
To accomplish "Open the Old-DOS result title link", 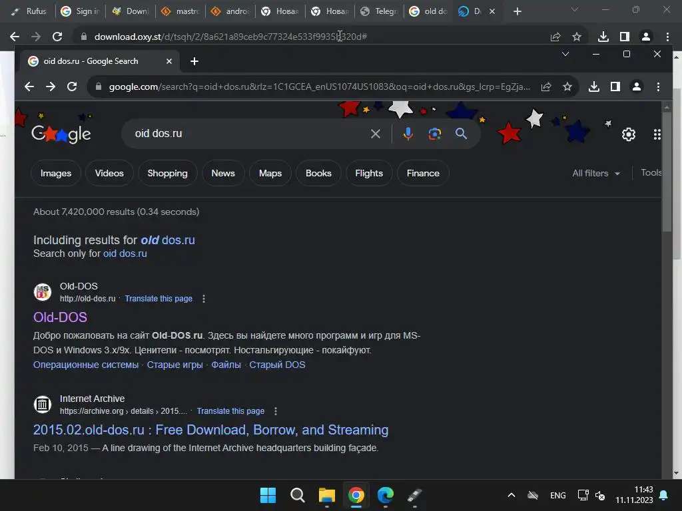I will pyautogui.click(x=60, y=317).
